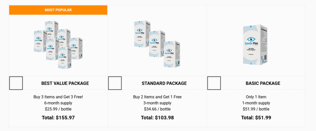Check the Basic Package checkbox

coord(214,83)
